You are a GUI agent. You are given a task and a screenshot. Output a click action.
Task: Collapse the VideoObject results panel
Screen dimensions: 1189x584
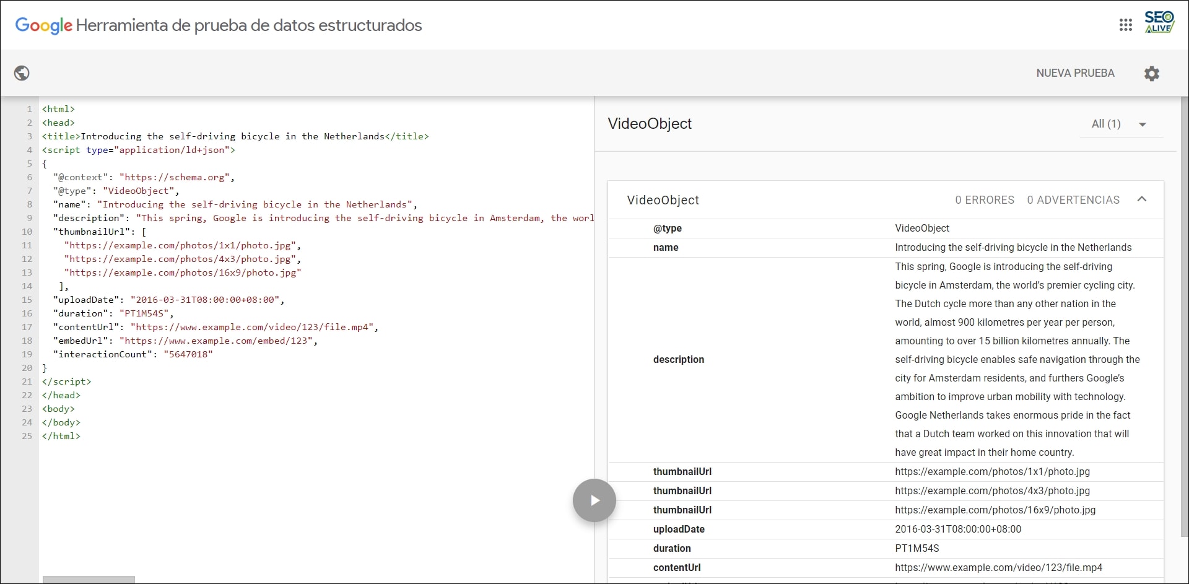pos(1143,199)
